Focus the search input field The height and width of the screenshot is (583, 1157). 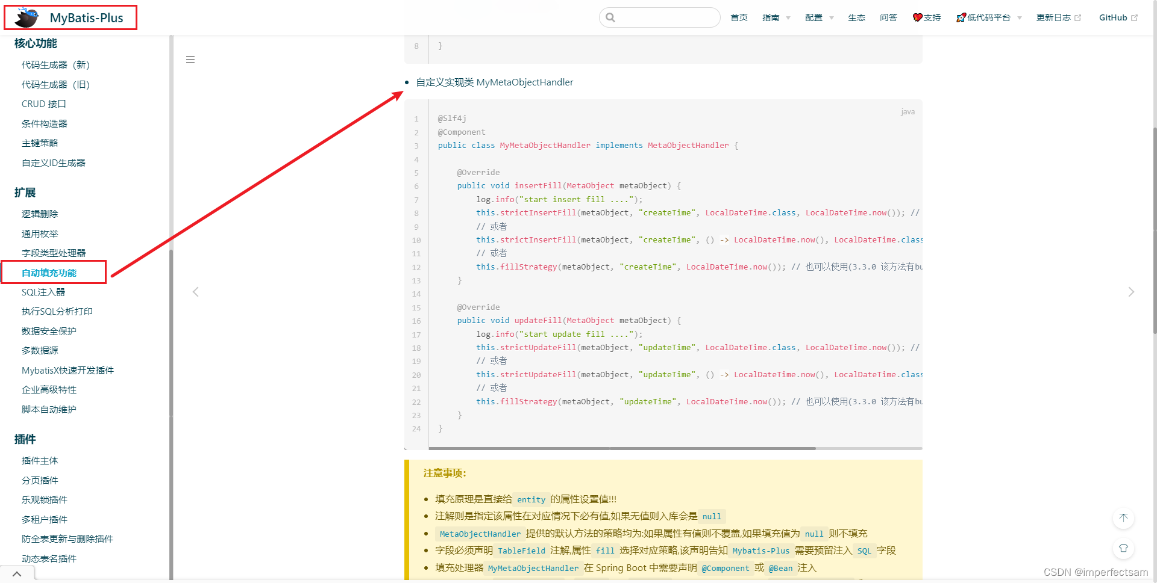[660, 17]
